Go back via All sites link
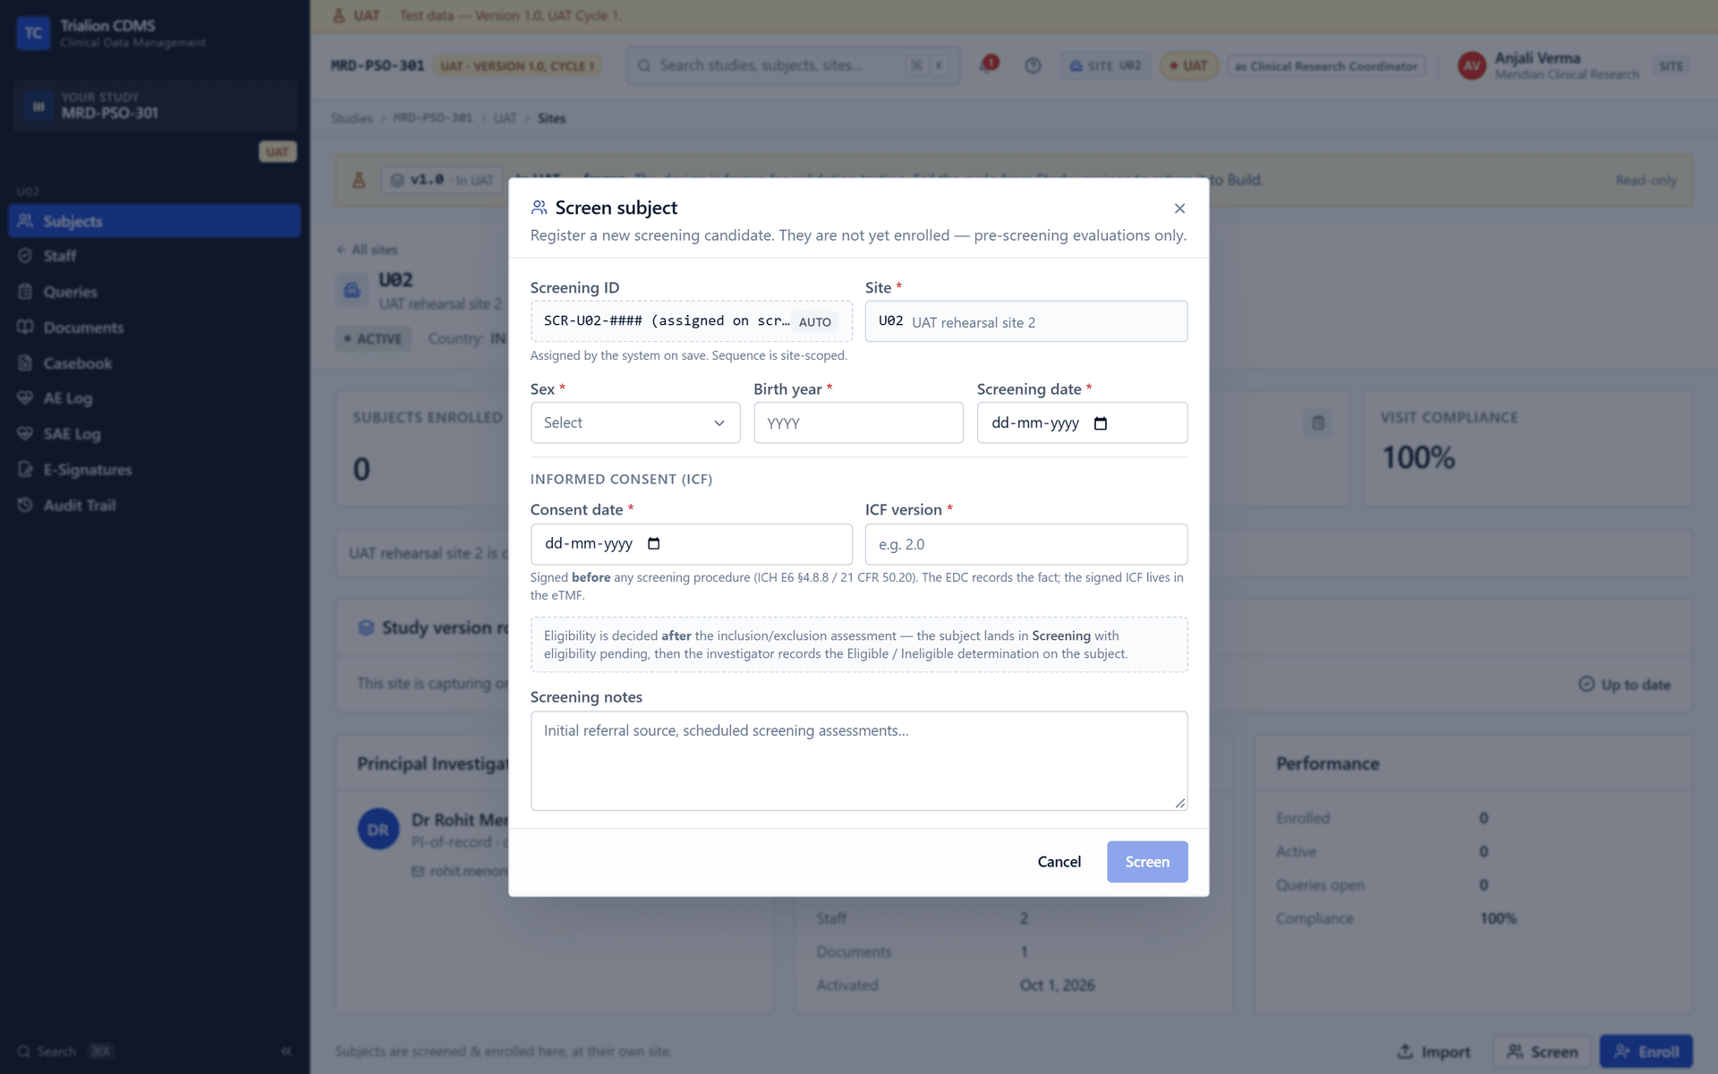1718x1074 pixels. [367, 250]
